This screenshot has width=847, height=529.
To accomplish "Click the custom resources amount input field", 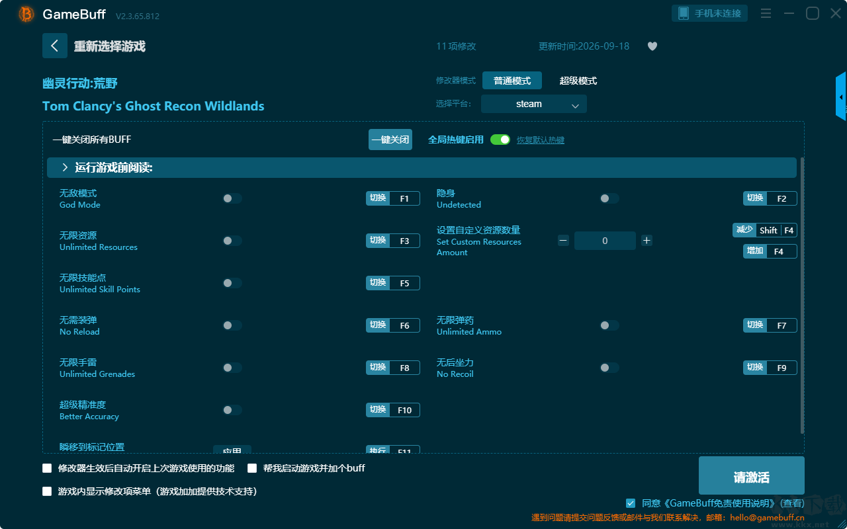I will click(x=605, y=241).
